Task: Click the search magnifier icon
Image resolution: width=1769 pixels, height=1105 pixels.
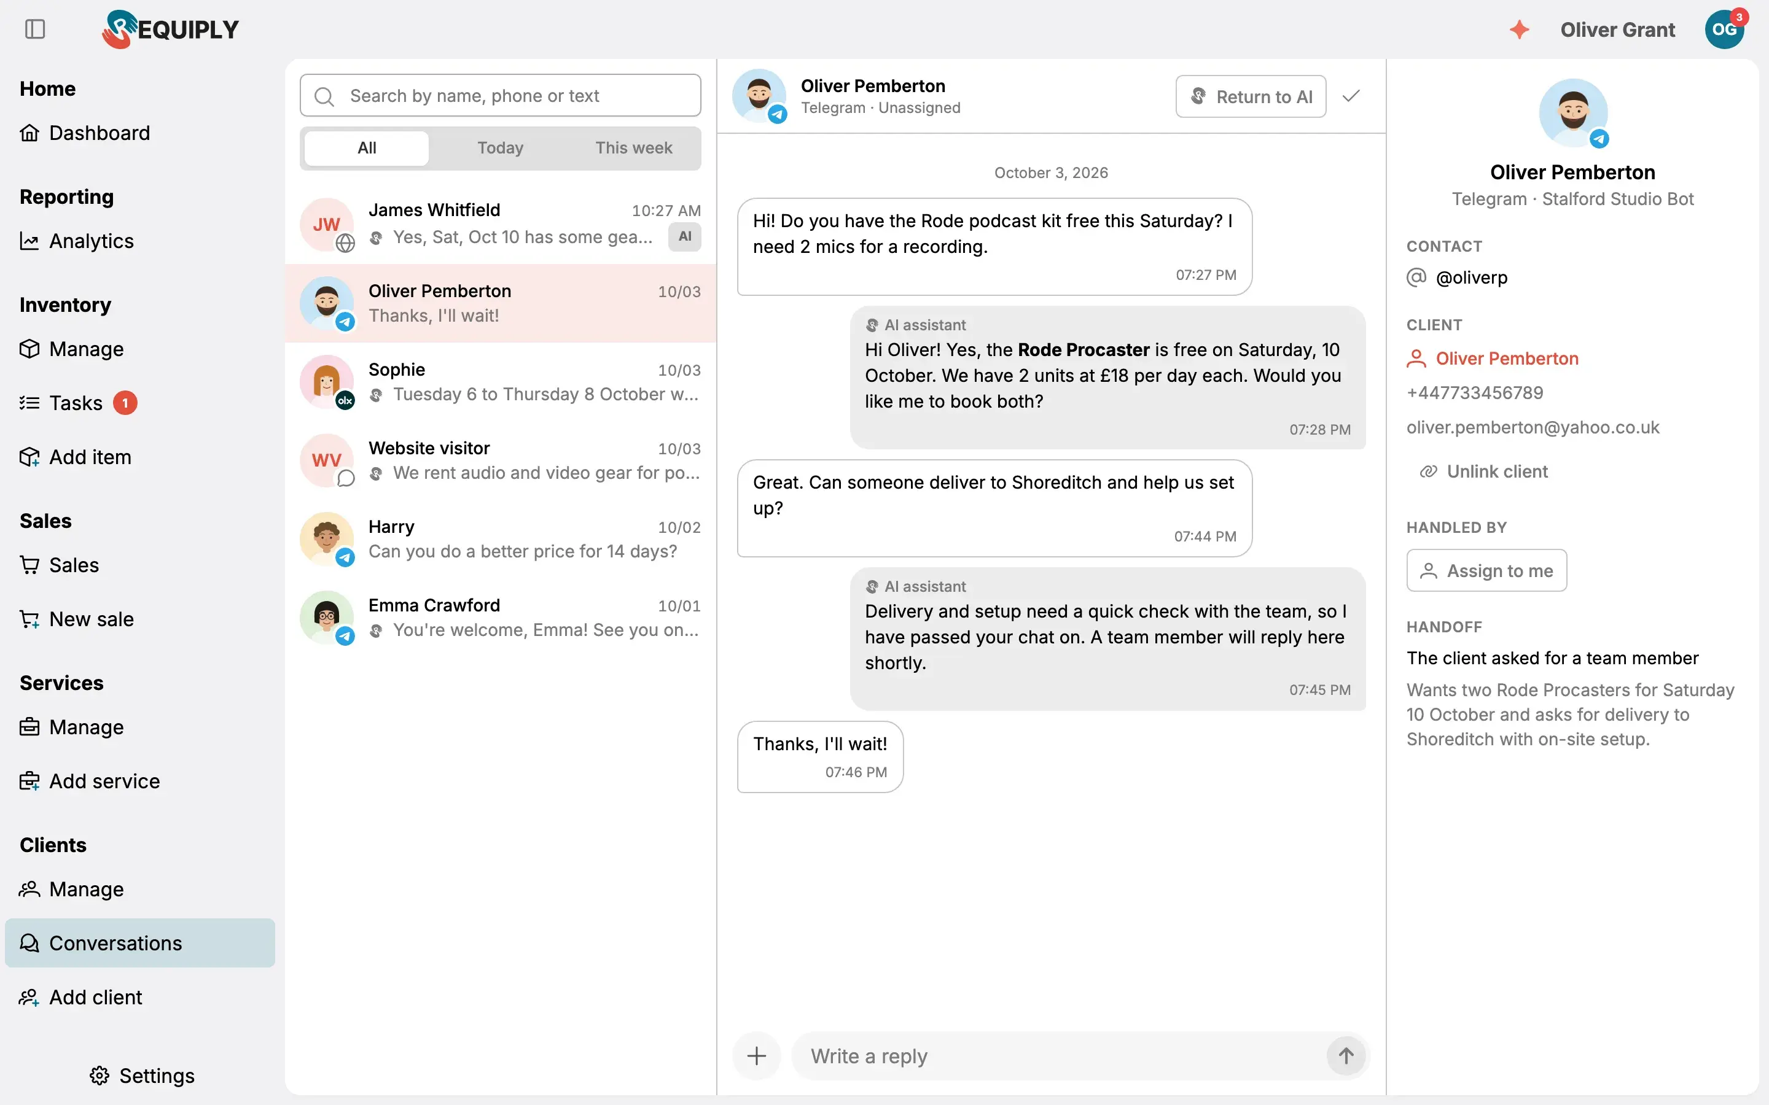Action: (324, 96)
